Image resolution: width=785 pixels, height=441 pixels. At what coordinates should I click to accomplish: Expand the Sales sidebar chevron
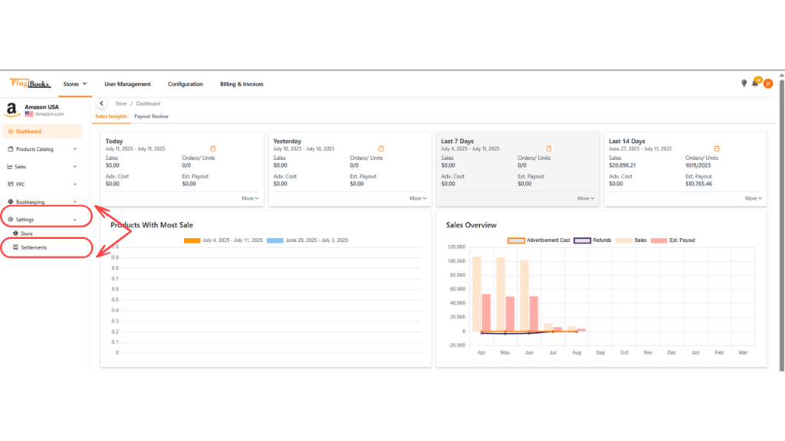point(75,166)
